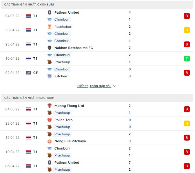Click the Pathum United crest in Chonburi's 04.05.22 match
The image size is (195, 173).
(x=49, y=12)
